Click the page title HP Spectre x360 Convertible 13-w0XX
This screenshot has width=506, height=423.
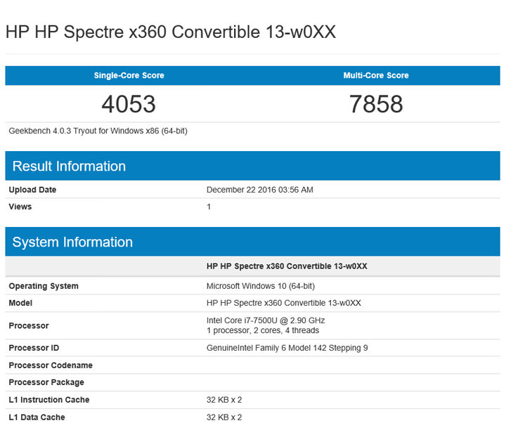(171, 32)
